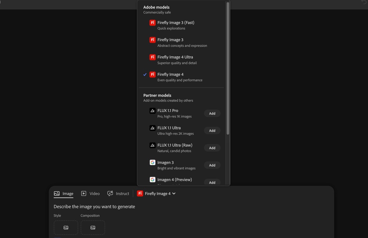This screenshot has height=238, width=368.
Task: Upload a Style reference image
Action: click(66, 228)
